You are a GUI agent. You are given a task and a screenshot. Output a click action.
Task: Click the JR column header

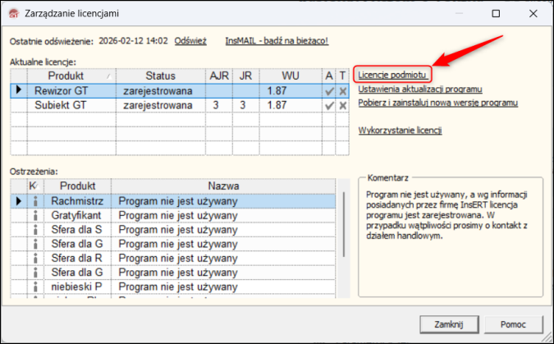tap(246, 76)
